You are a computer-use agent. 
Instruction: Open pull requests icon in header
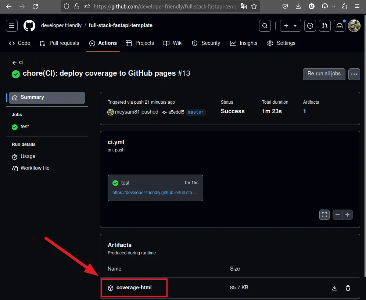pos(325,26)
